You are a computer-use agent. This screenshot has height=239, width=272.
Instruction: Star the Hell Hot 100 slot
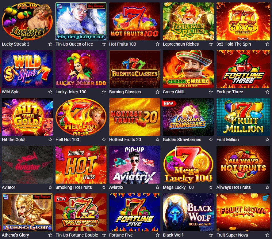tap(104, 140)
